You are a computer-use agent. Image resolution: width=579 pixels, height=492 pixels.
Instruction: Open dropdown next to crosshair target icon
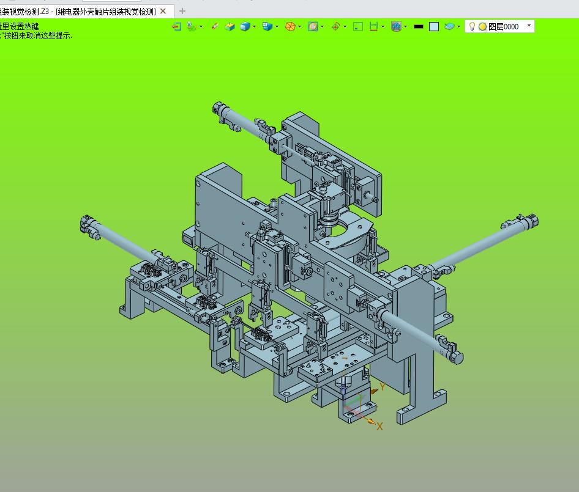pos(345,26)
